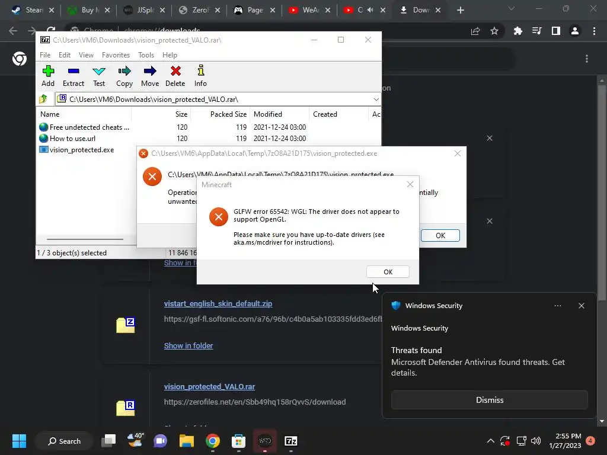Show hidden system tray icons
Image resolution: width=607 pixels, height=455 pixels.
click(x=490, y=441)
